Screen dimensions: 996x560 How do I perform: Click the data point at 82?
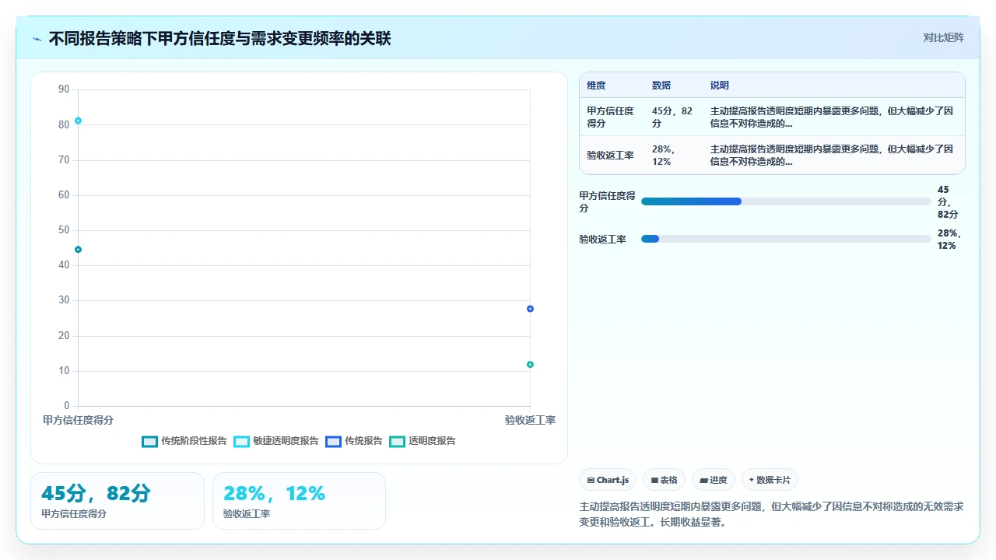[x=78, y=121]
